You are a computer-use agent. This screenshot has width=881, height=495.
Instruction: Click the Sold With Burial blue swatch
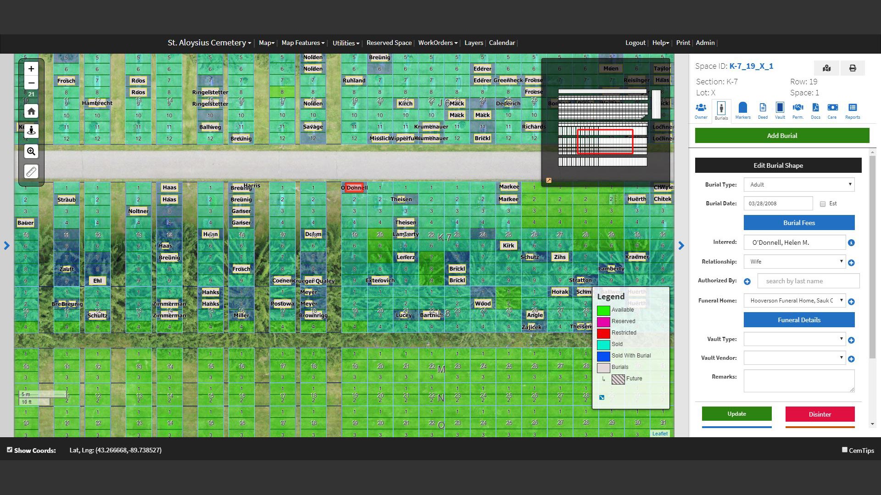click(x=603, y=356)
